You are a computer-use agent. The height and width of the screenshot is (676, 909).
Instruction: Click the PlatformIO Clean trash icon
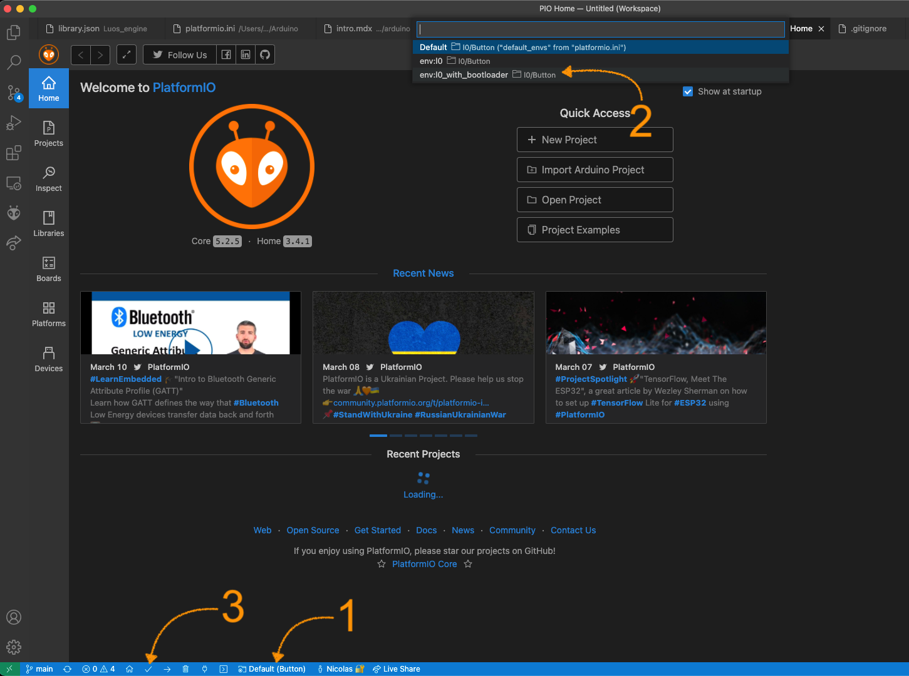tap(185, 669)
